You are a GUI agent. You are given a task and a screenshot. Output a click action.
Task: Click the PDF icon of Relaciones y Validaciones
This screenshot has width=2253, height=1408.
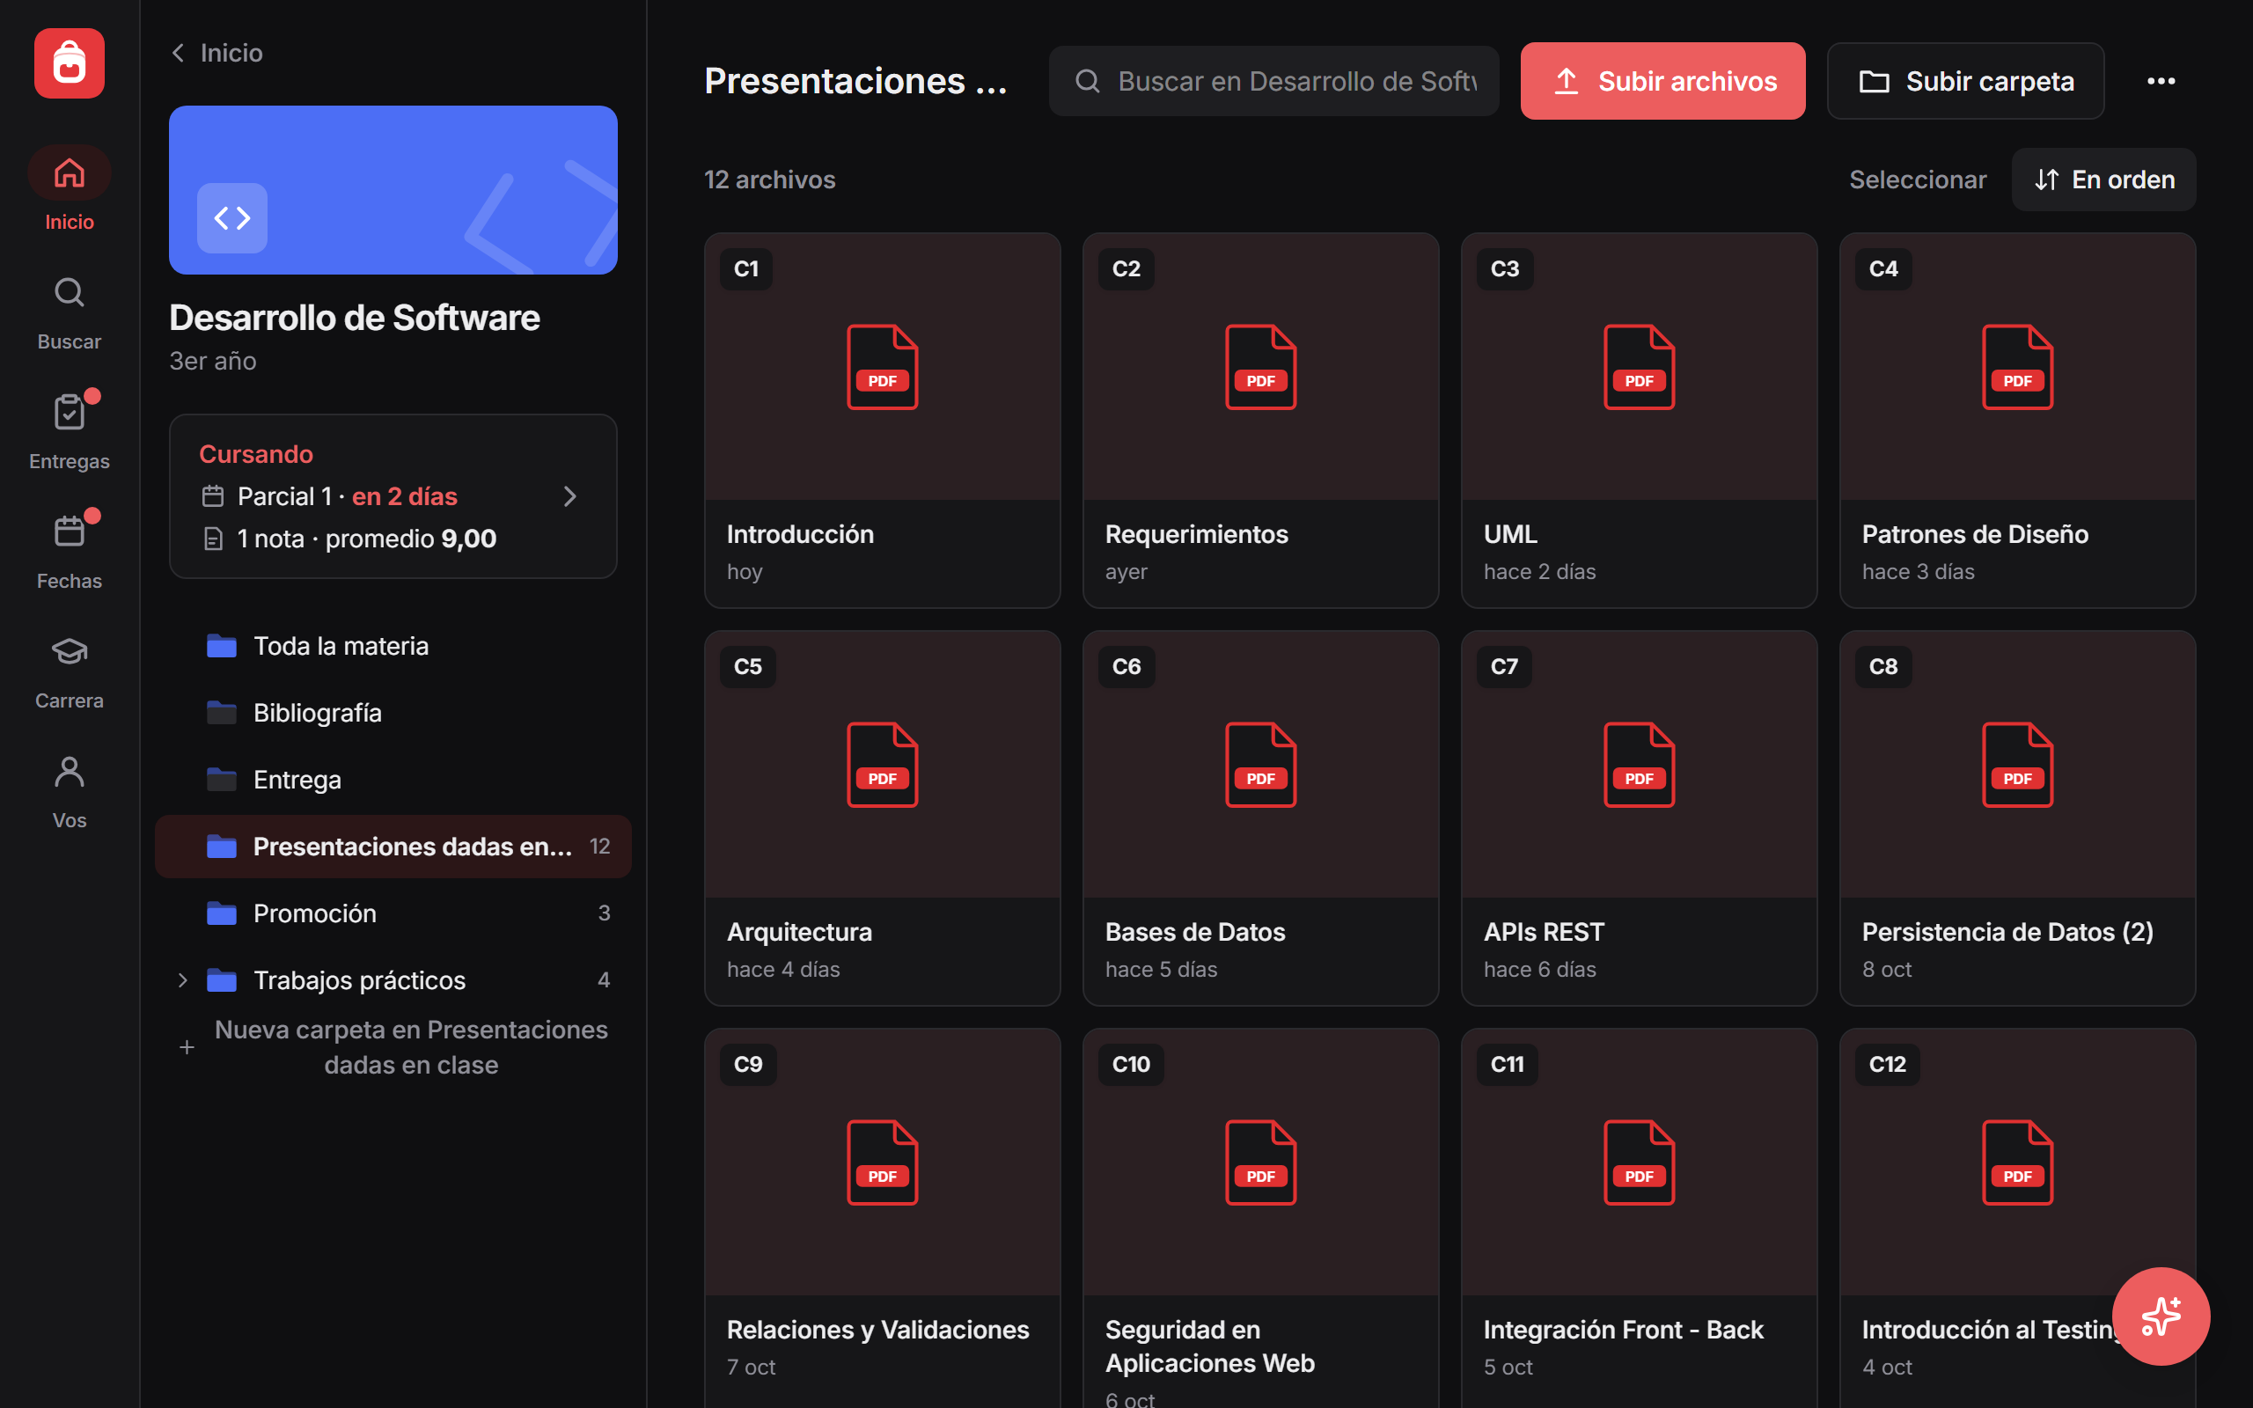882,1162
